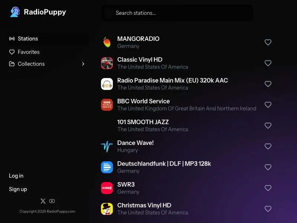Open the YouTube icon in the sidebar footer

[52, 201]
